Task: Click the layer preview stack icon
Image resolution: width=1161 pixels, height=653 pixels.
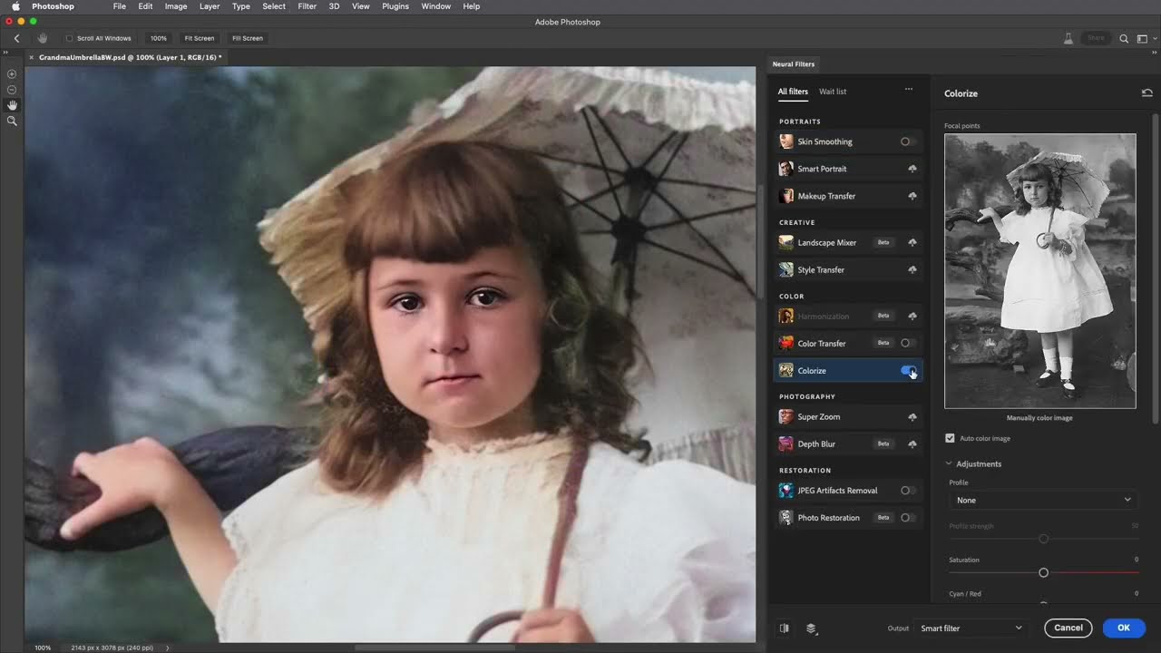Action: coord(811,628)
